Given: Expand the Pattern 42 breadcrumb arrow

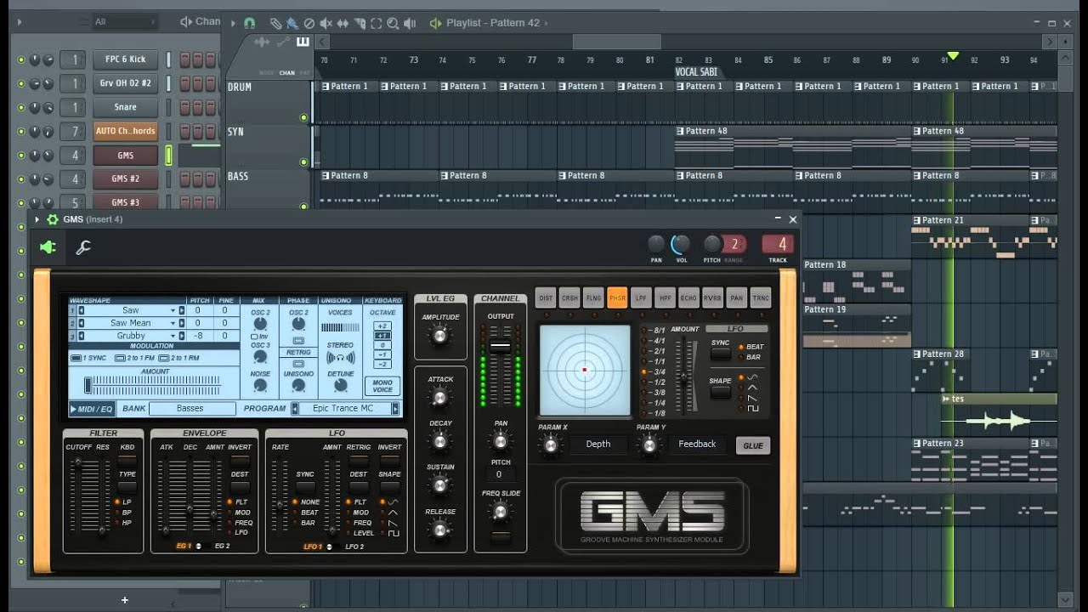Looking at the screenshot, I should [546, 23].
